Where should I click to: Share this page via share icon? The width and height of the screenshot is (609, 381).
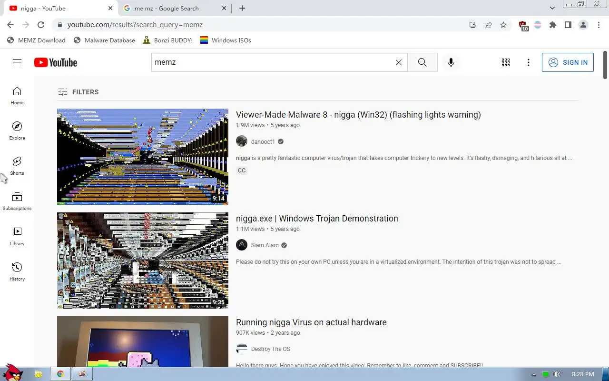[488, 25]
